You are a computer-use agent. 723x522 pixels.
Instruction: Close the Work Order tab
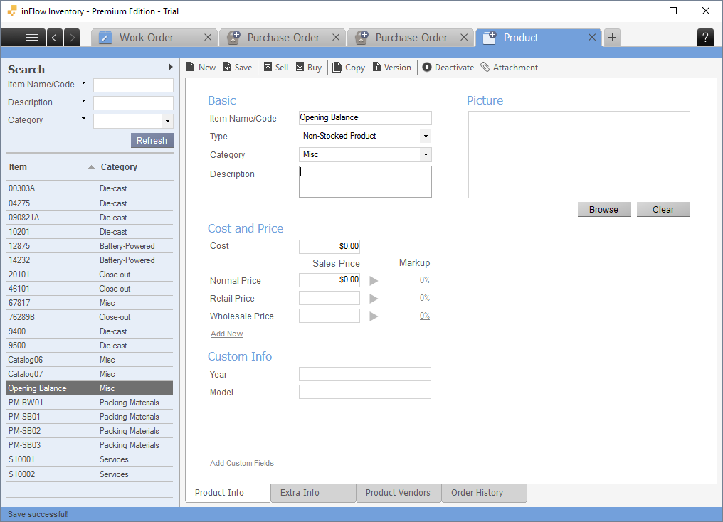(x=208, y=37)
